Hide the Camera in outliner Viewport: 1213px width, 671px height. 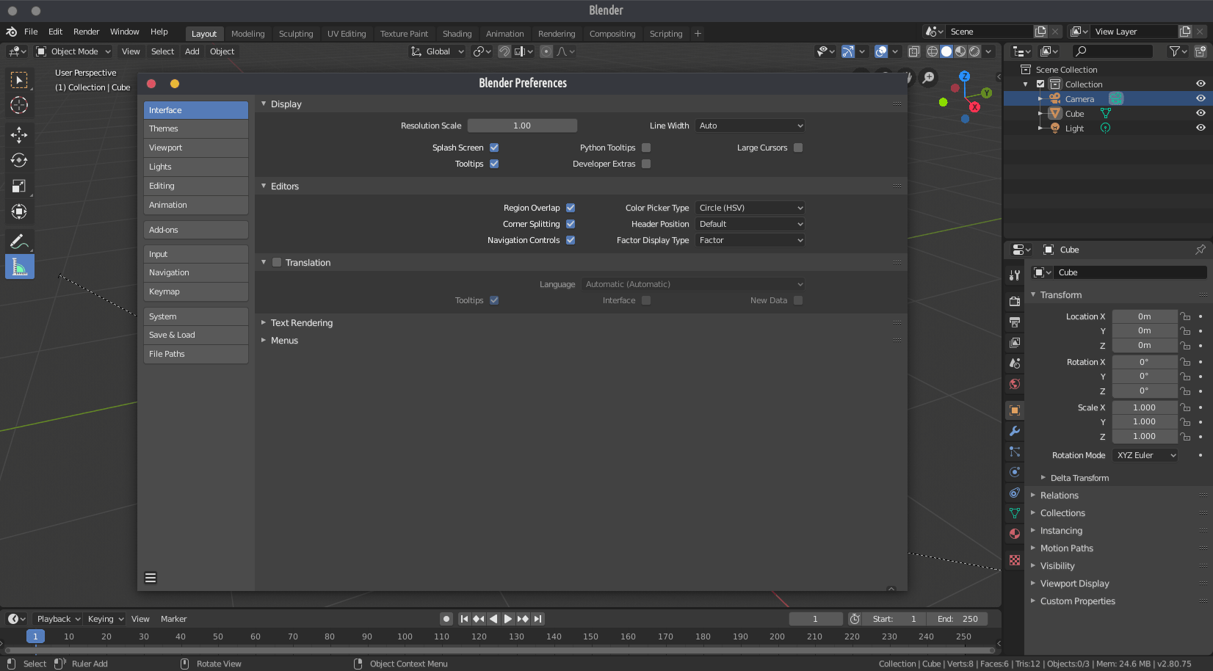point(1201,98)
